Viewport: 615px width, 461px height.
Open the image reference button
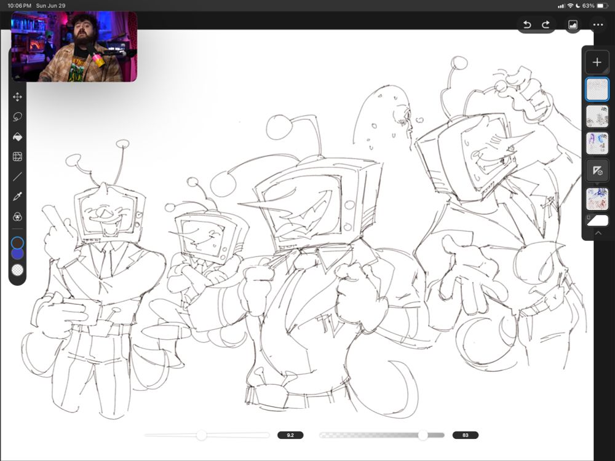tap(573, 25)
